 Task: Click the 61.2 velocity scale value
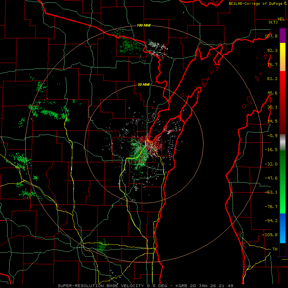click(272, 79)
